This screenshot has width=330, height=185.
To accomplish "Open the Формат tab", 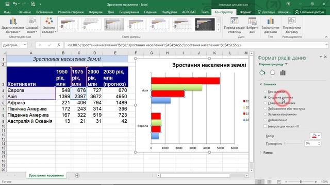I will [245, 12].
